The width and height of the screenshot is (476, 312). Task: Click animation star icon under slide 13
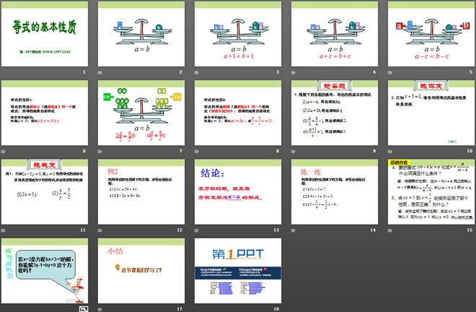point(197,230)
